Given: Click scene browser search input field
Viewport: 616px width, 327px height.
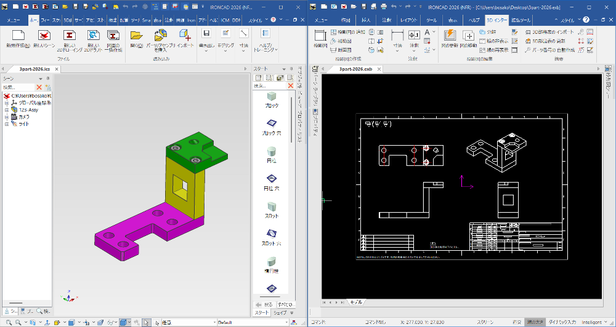Looking at the screenshot, I should click(19, 87).
